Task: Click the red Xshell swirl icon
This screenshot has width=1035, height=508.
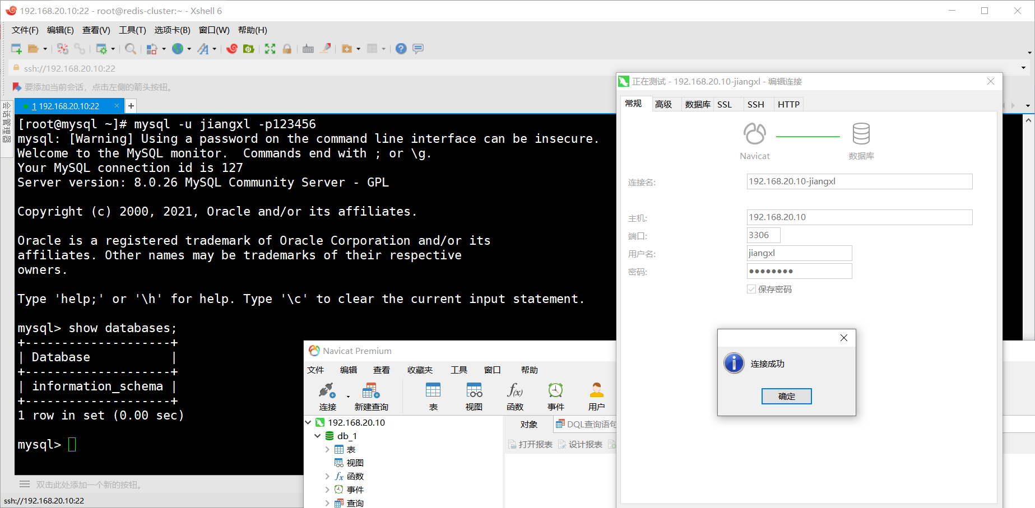Action: [x=232, y=49]
